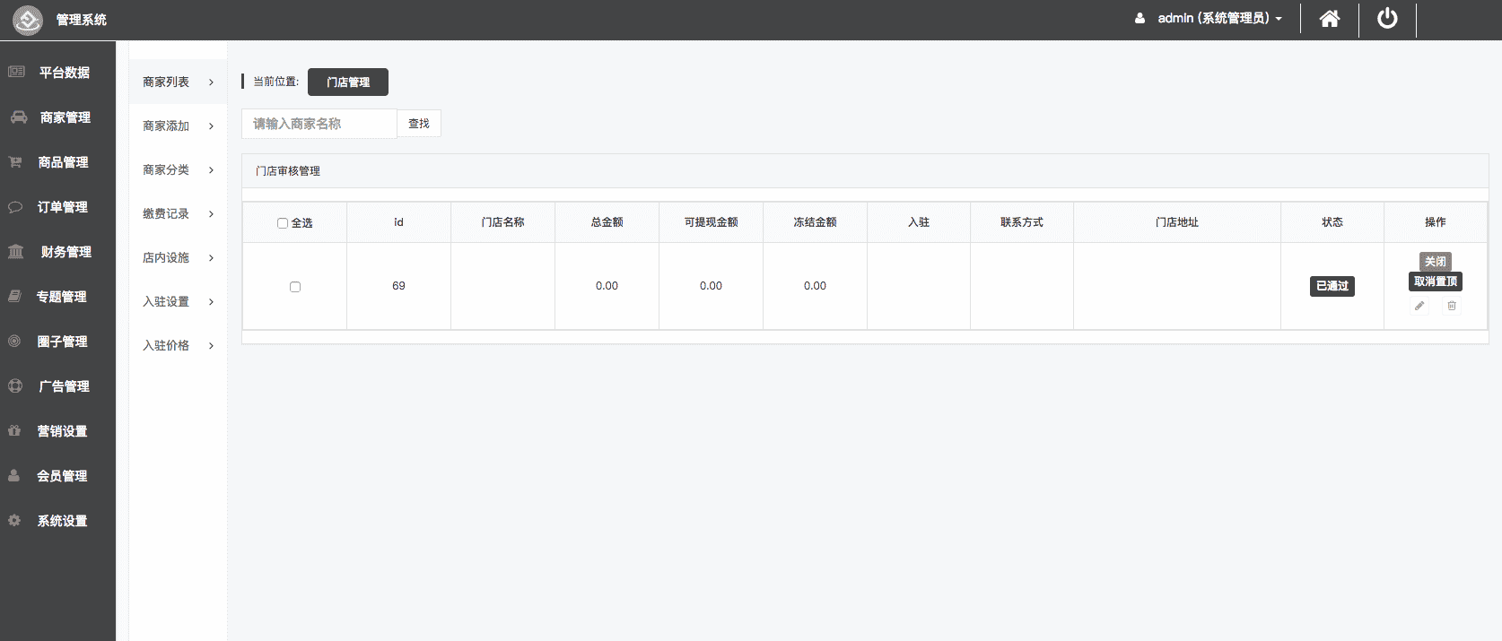This screenshot has width=1502, height=641.
Task: Open 商家分类 in the submenu
Action: click(x=166, y=169)
